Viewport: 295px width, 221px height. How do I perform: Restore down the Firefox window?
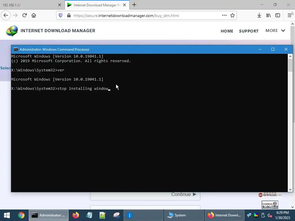pyautogui.click(x=275, y=5)
